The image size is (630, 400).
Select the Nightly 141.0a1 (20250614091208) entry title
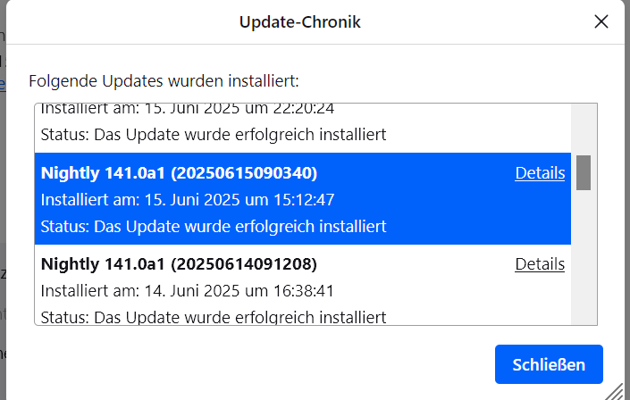[x=179, y=264]
